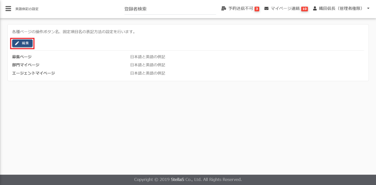Open the マイページ連絡 messages link

[285, 8]
